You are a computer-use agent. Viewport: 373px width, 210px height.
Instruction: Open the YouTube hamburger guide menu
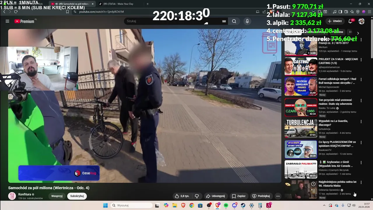pos(7,21)
